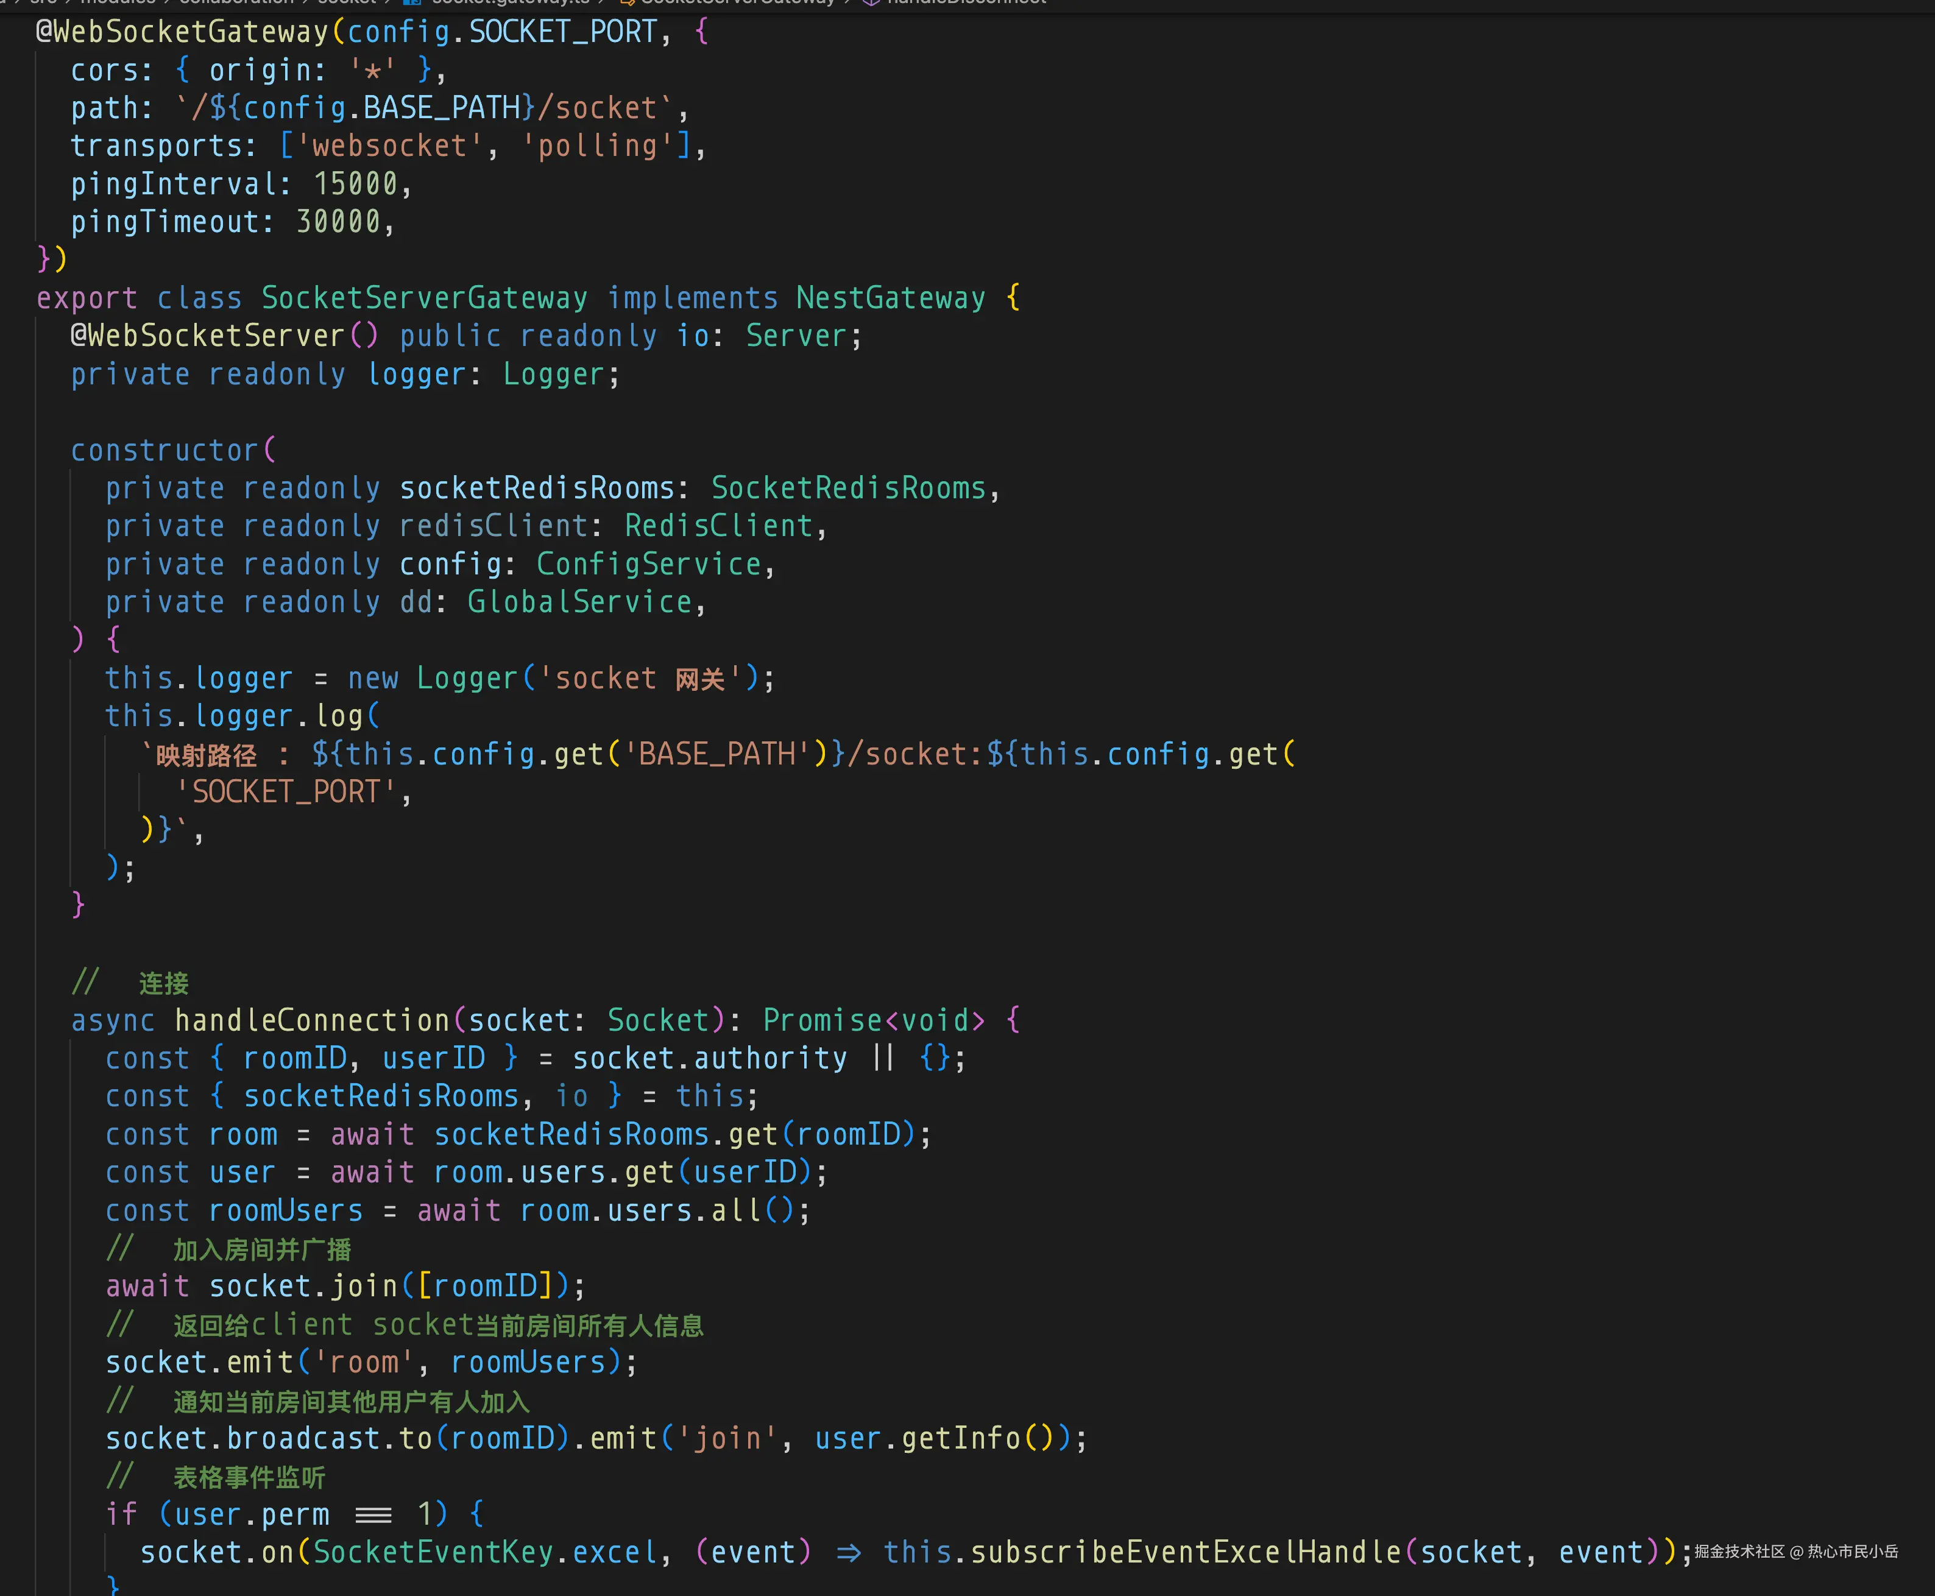1935x1596 pixels.
Task: Click the pingTimeout value 30000
Action: click(x=338, y=222)
